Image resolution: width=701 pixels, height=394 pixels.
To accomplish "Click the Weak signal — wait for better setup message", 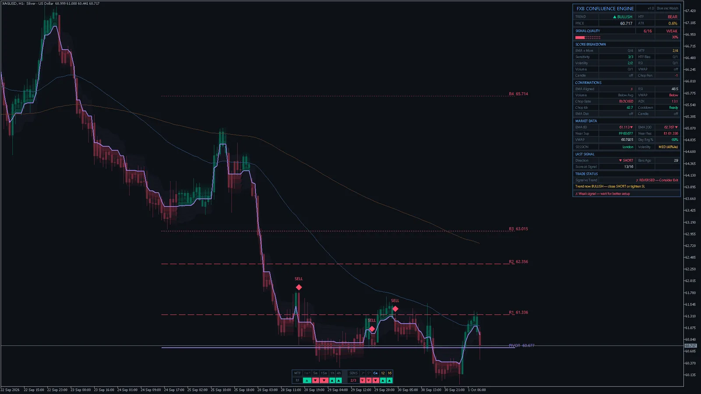I will (x=604, y=194).
